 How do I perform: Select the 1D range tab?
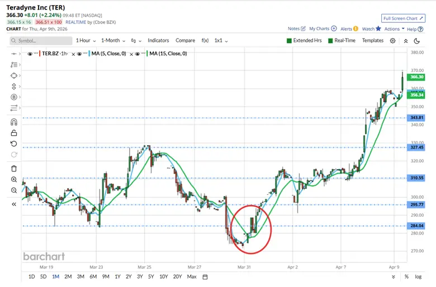pyautogui.click(x=32, y=277)
